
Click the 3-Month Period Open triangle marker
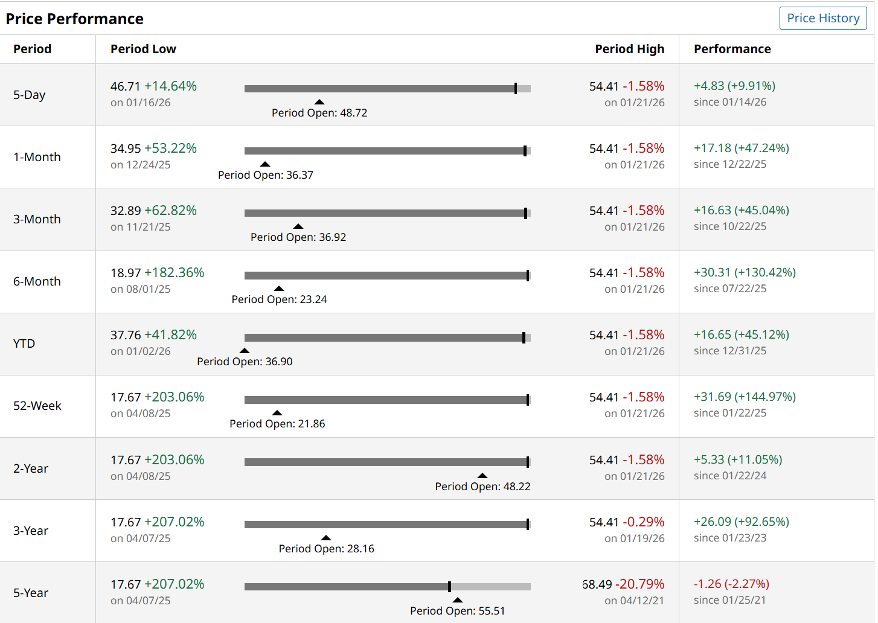click(298, 226)
